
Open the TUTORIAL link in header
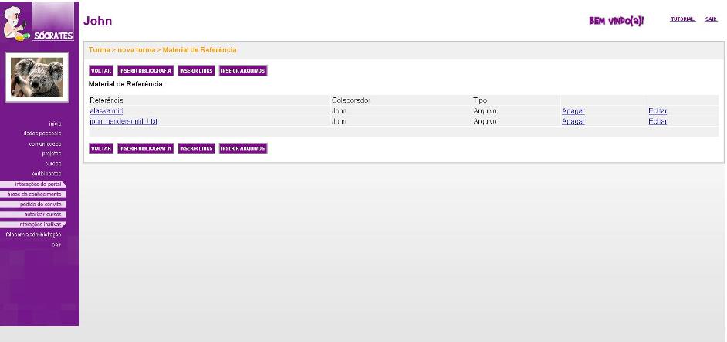pos(682,19)
